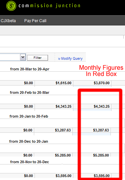
Task: Select the from 20-Jan to 20-Feb heading
Action: [x=29, y=116]
